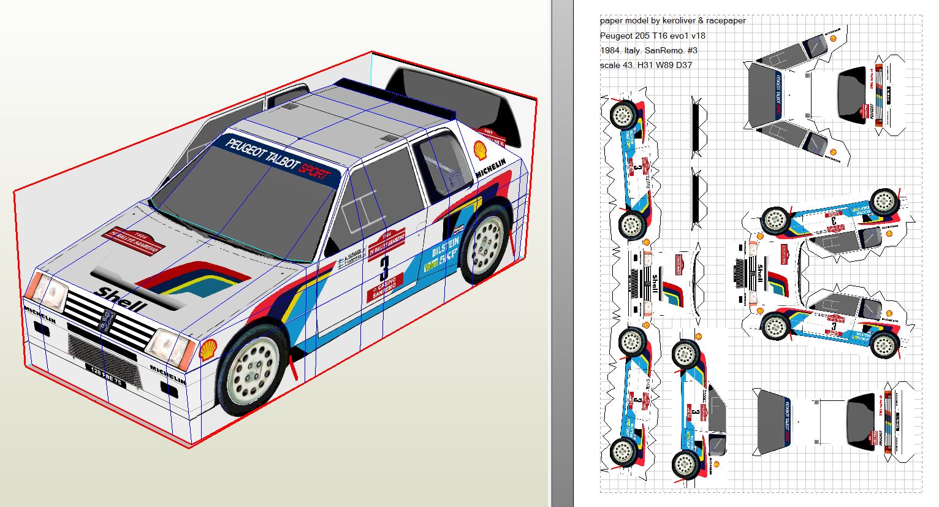Select the 'Peugeot 205 T16 evo1 v18' text label
Viewport: 939px width, 507px height.
pos(652,36)
